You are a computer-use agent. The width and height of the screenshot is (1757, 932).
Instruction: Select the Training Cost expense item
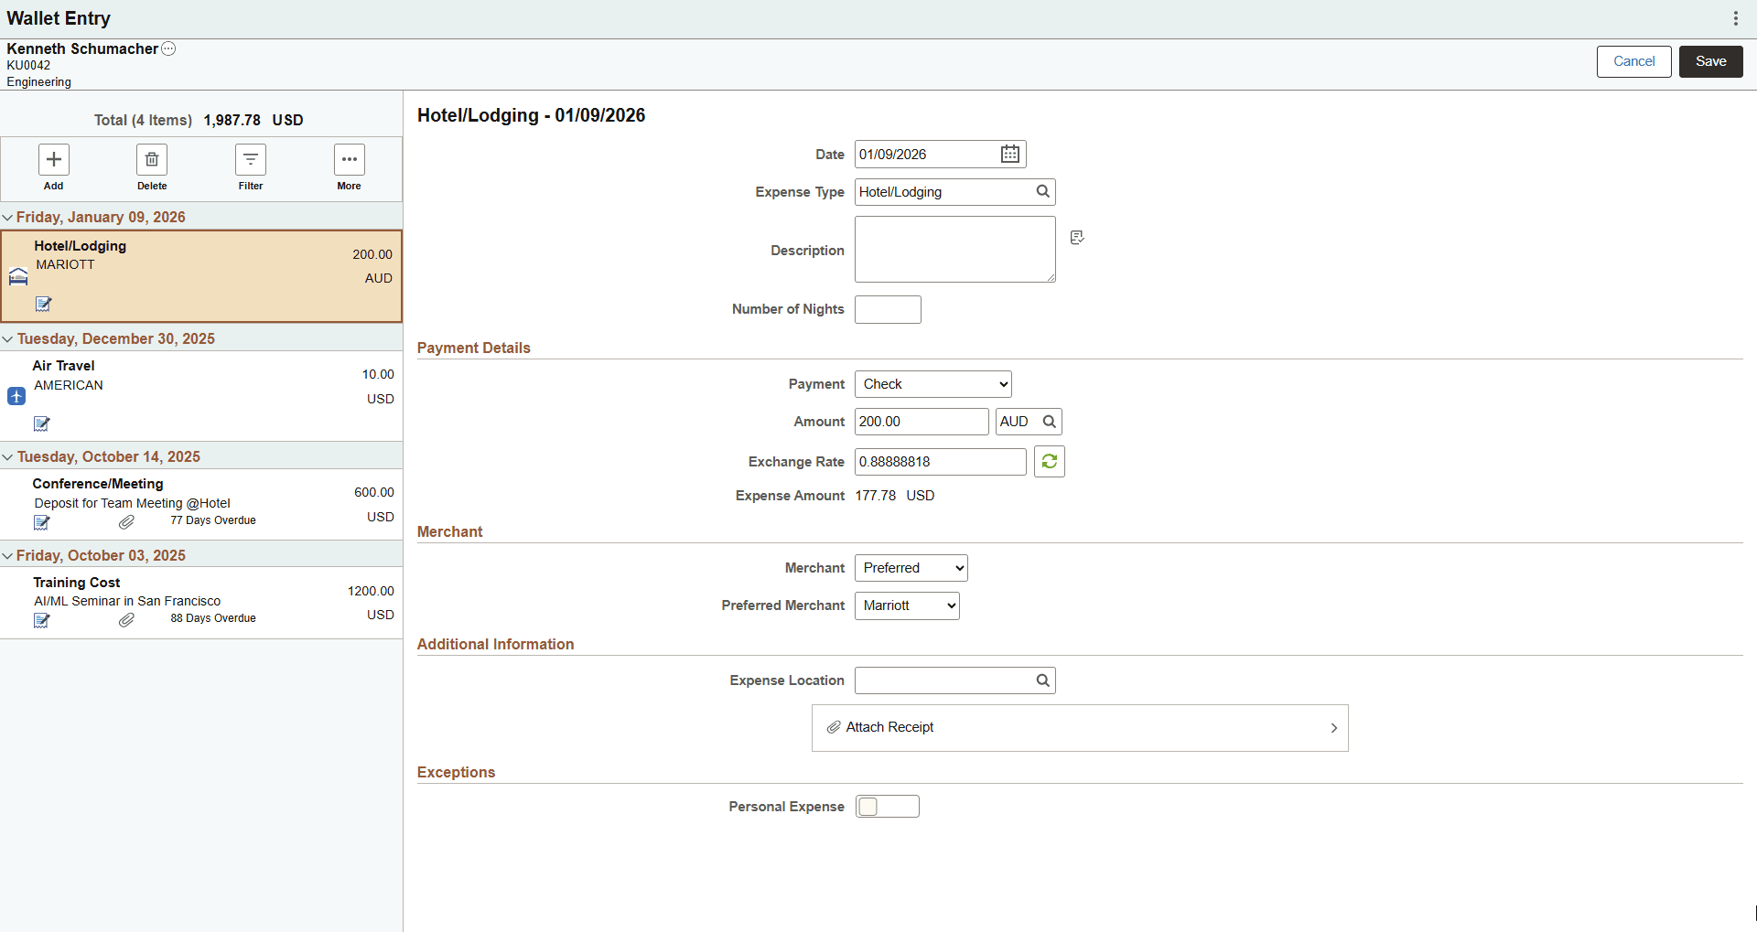coord(201,603)
